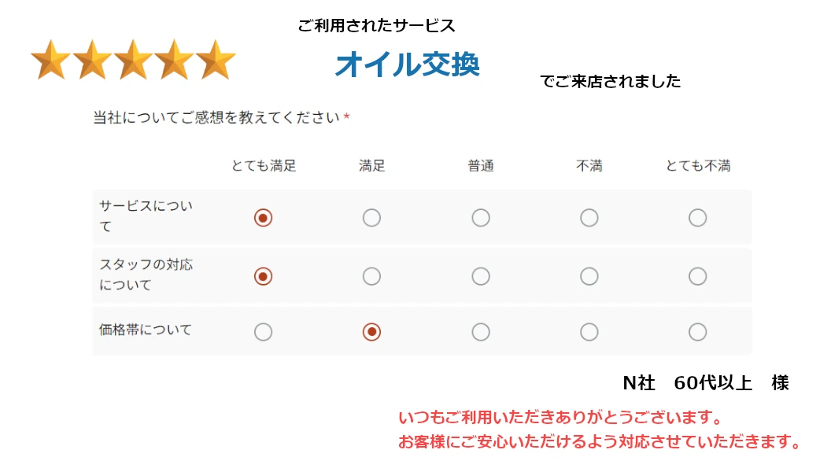Click the middle gold star

[x=133, y=61]
